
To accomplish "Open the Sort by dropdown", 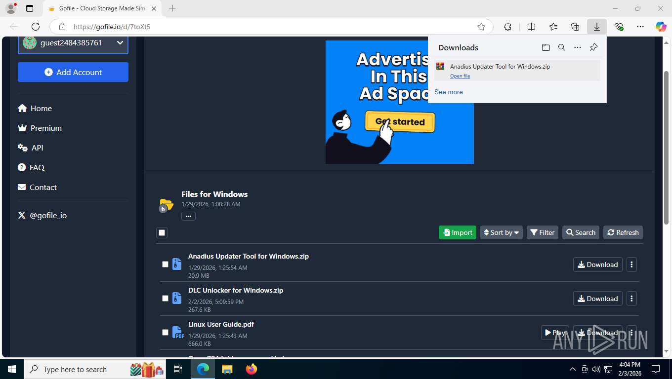I will [502, 232].
